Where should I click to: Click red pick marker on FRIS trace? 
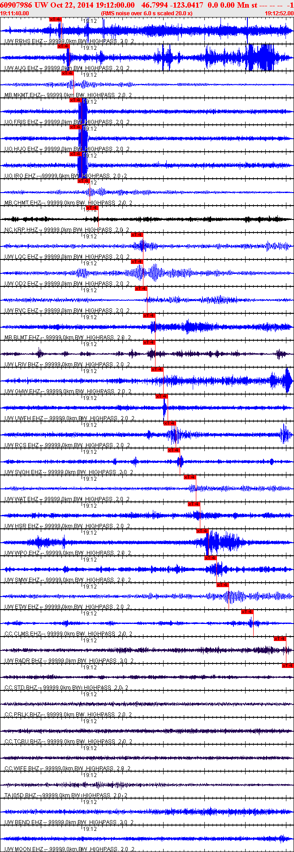pos(76,100)
